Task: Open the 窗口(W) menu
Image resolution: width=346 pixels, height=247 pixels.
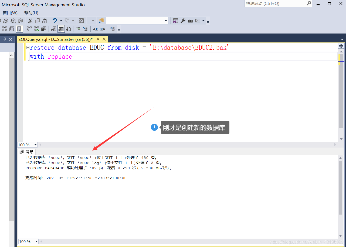Action: point(10,13)
